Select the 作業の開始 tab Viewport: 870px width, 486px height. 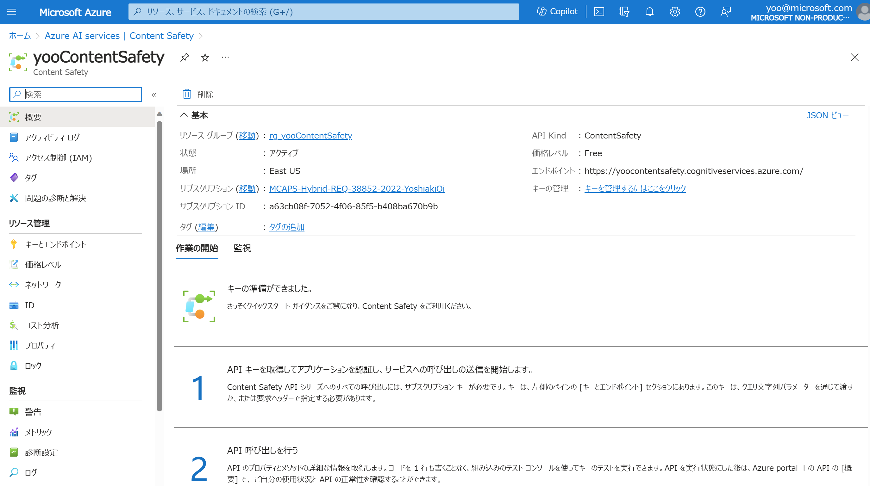[x=197, y=249]
